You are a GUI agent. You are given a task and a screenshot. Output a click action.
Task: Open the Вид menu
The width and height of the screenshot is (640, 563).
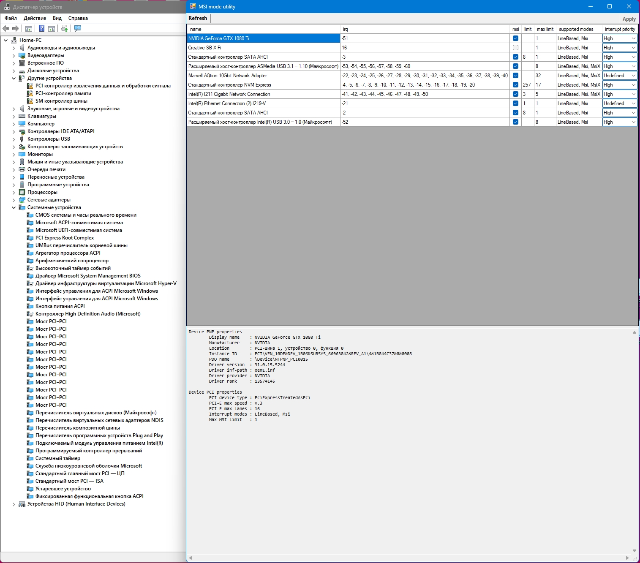coord(57,18)
